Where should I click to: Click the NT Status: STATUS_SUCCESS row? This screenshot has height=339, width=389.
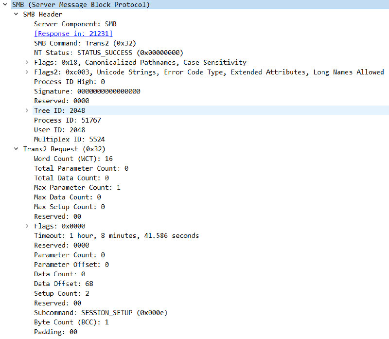click(108, 53)
